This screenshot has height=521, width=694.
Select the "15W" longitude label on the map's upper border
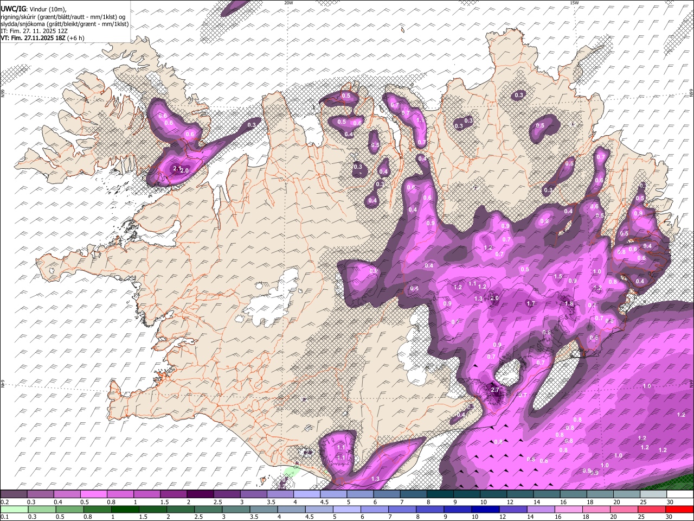point(575,3)
